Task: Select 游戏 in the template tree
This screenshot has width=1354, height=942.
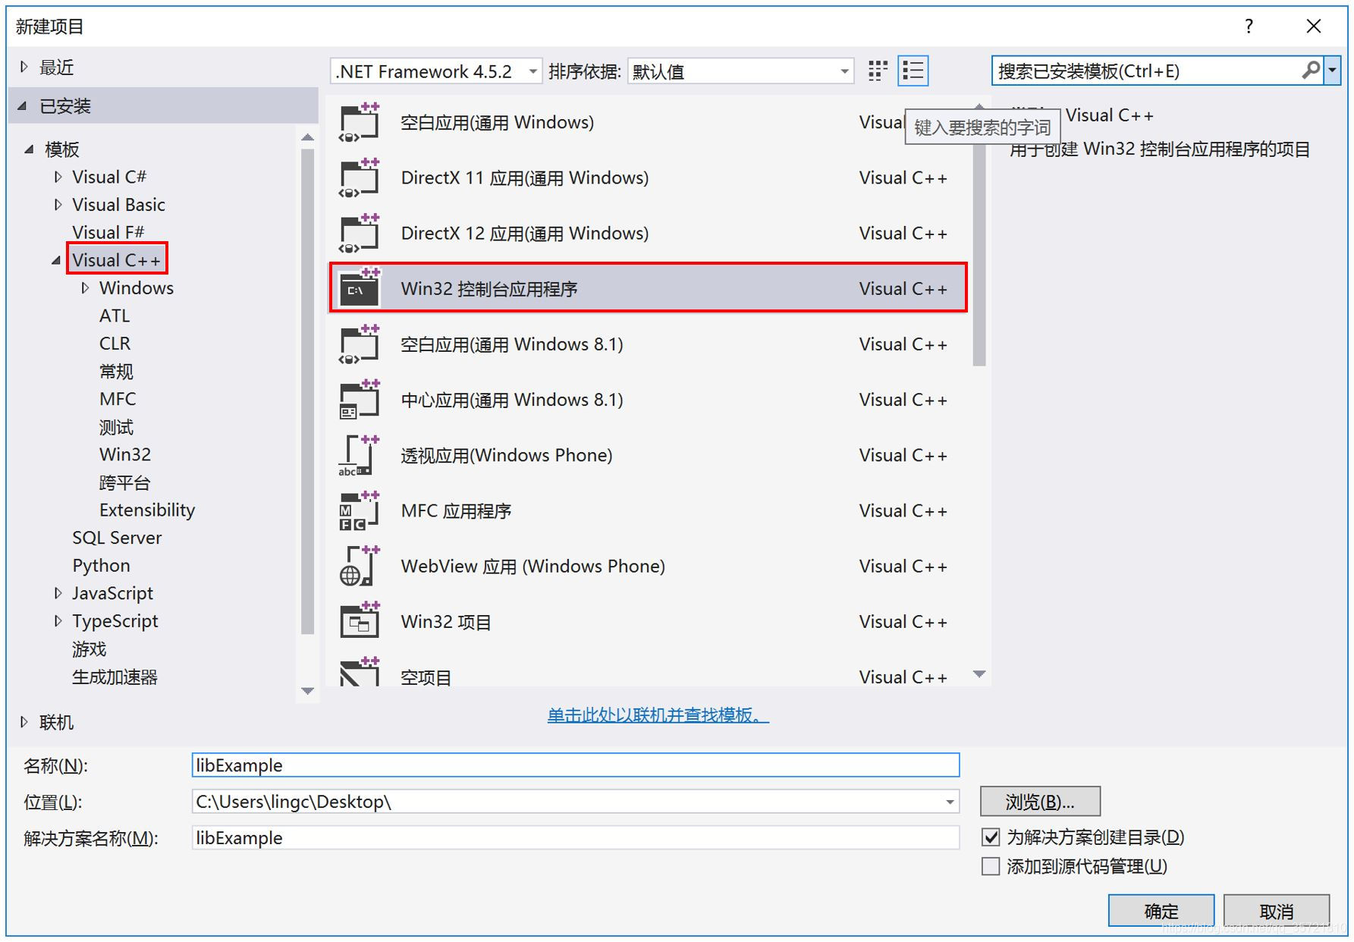Action: pyautogui.click(x=89, y=649)
